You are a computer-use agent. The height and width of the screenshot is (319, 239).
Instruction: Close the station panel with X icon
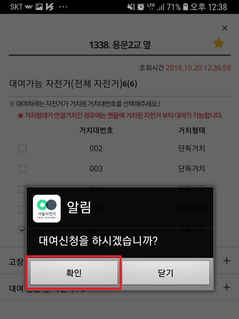(225, 28)
